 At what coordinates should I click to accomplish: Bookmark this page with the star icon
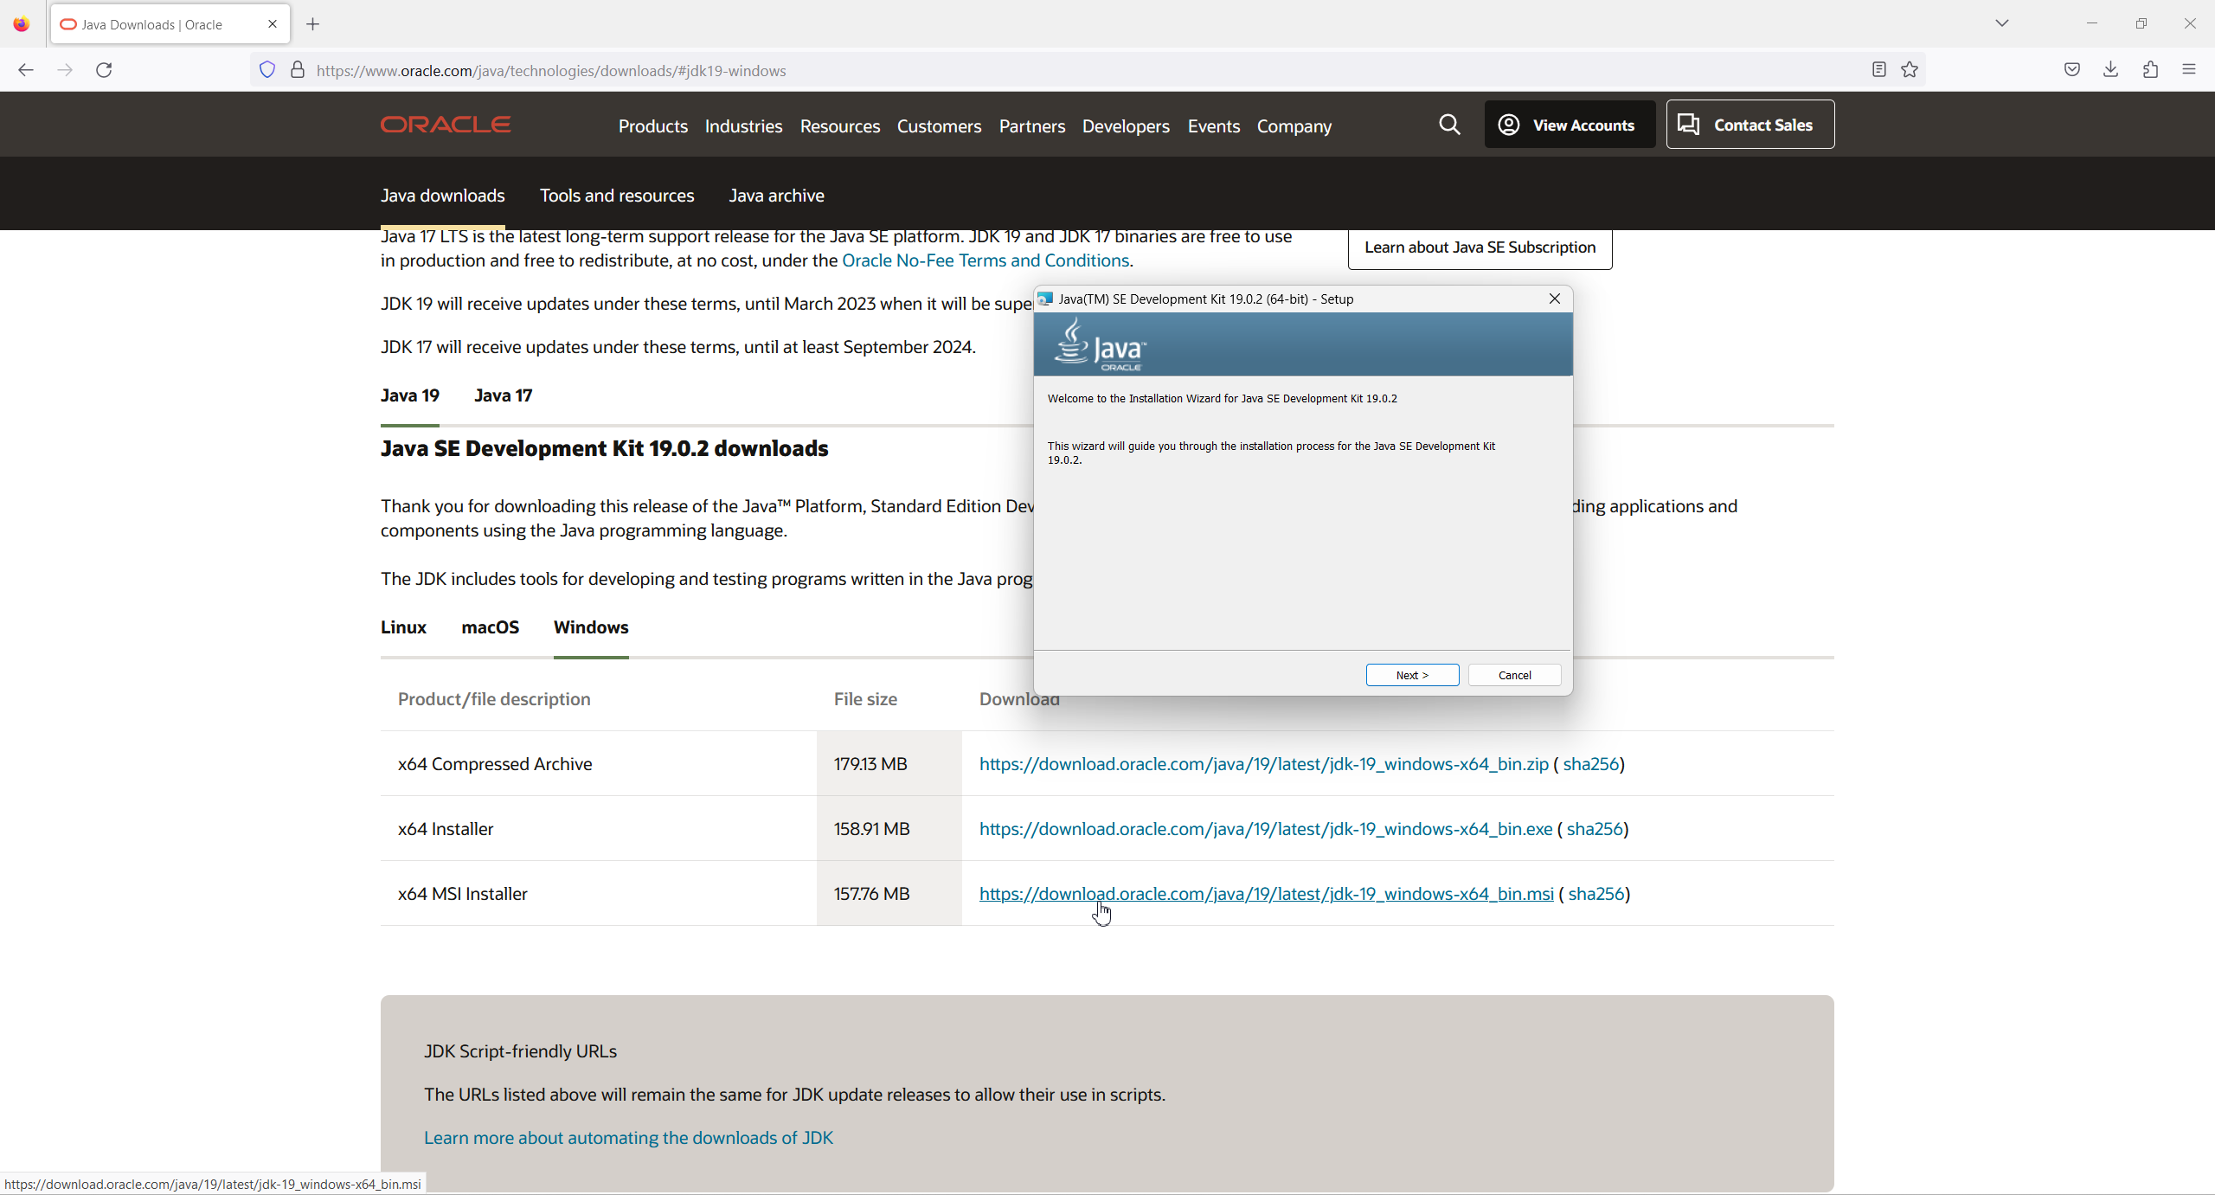click(1910, 70)
